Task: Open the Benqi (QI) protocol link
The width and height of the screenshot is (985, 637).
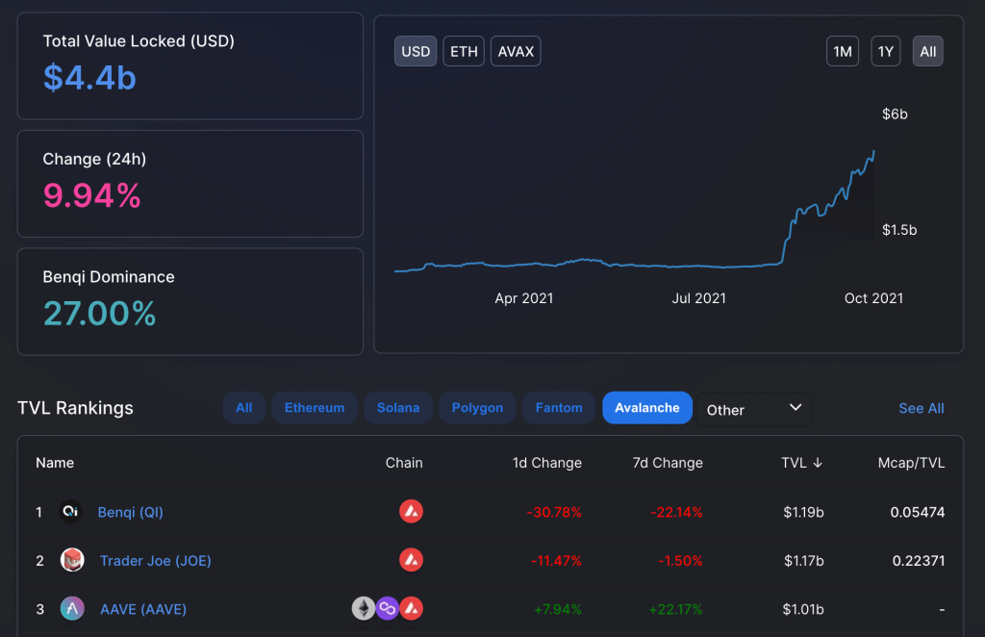Action: (131, 512)
